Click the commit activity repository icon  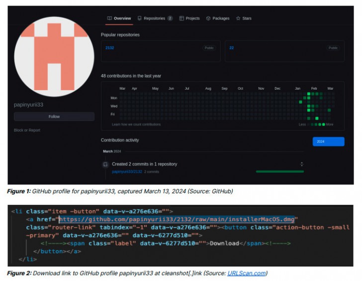pyautogui.click(x=105, y=165)
